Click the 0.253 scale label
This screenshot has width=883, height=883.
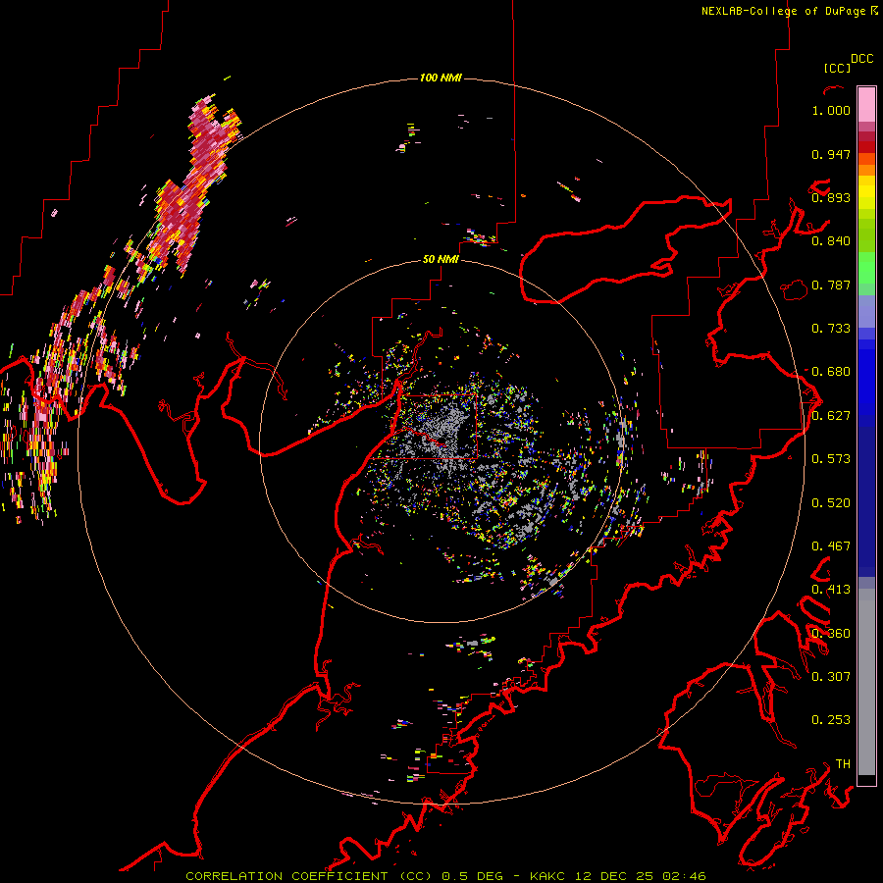(x=831, y=720)
